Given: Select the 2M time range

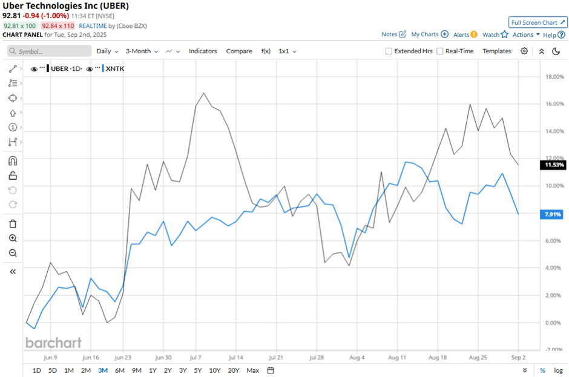Looking at the screenshot, I should pos(85,370).
